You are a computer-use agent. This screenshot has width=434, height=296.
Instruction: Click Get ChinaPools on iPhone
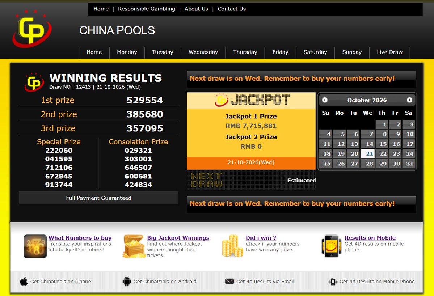coord(60,282)
